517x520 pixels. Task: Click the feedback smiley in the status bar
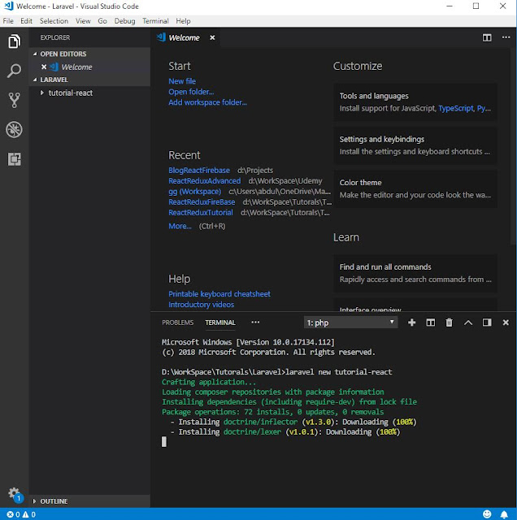(487, 514)
